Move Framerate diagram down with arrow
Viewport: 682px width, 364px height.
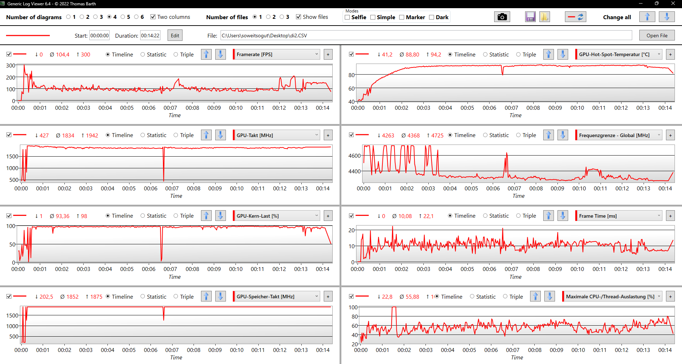pos(221,54)
